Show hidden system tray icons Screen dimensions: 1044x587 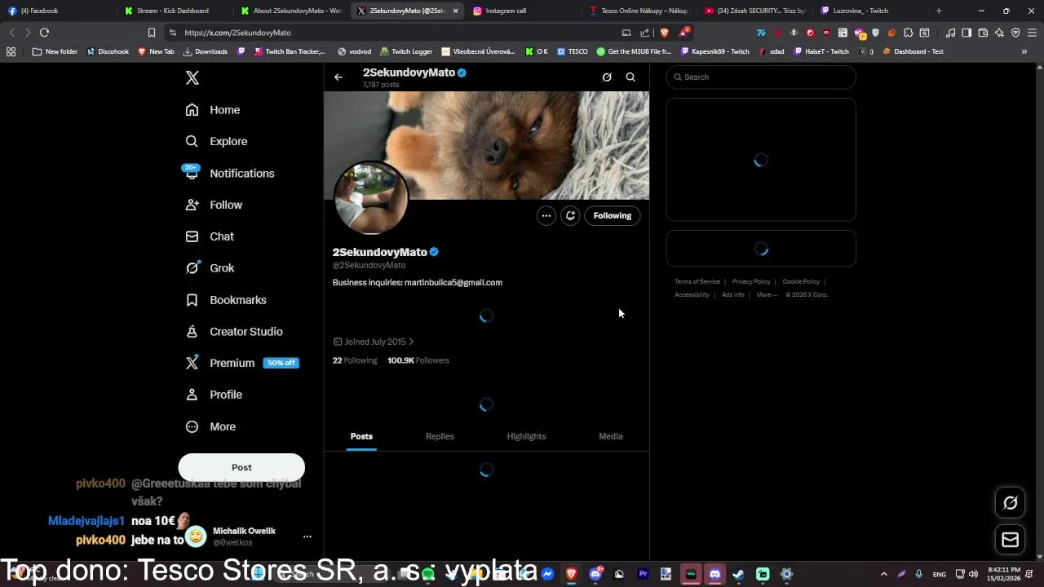pos(883,574)
